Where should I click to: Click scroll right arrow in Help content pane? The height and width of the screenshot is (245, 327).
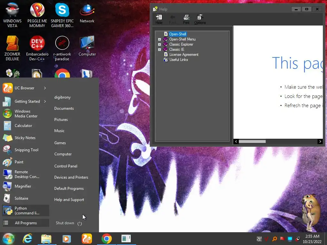click(x=320, y=141)
